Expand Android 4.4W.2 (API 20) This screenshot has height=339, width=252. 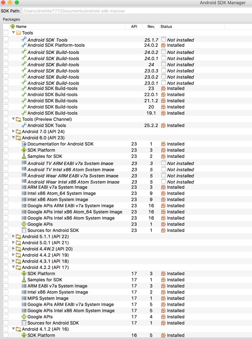click(13, 248)
